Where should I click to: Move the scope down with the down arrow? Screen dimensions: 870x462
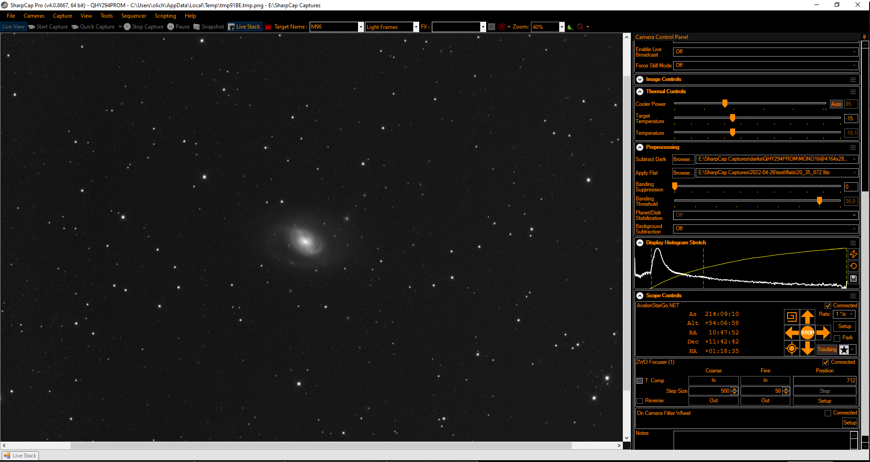click(x=808, y=348)
